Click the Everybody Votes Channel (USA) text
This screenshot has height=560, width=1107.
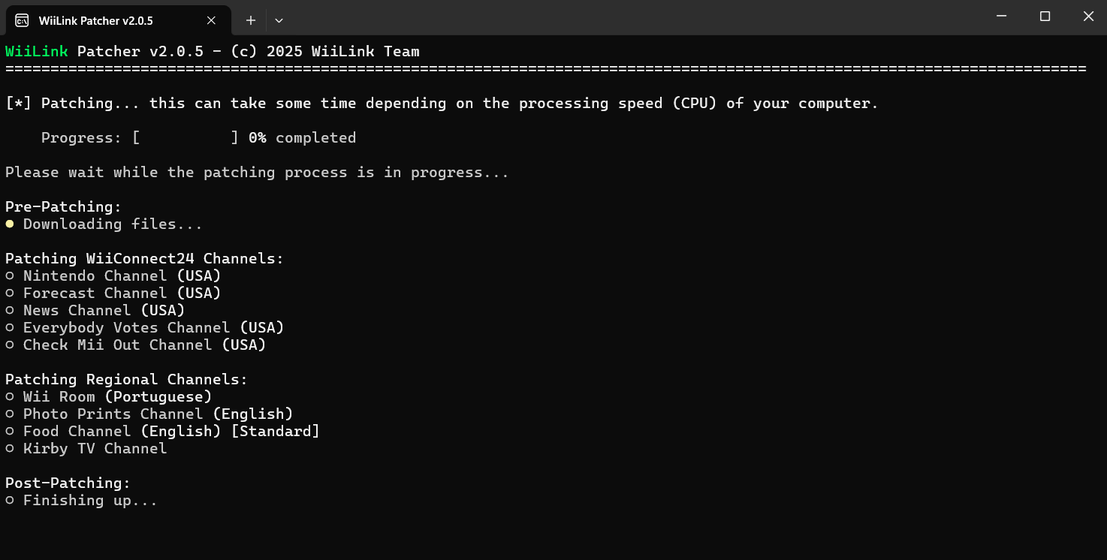tap(153, 328)
